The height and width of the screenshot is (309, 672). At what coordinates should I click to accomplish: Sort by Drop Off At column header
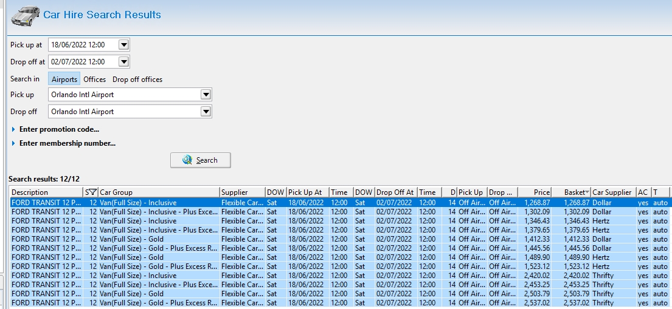pyautogui.click(x=396, y=192)
